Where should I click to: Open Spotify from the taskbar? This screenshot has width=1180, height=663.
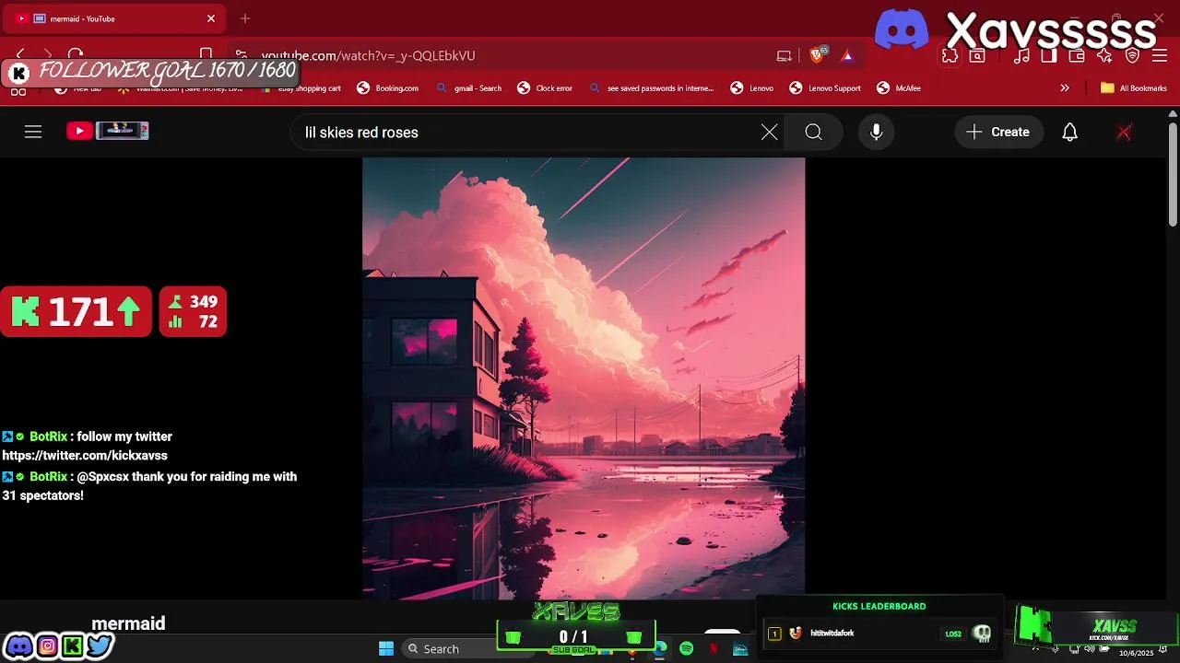coord(686,649)
